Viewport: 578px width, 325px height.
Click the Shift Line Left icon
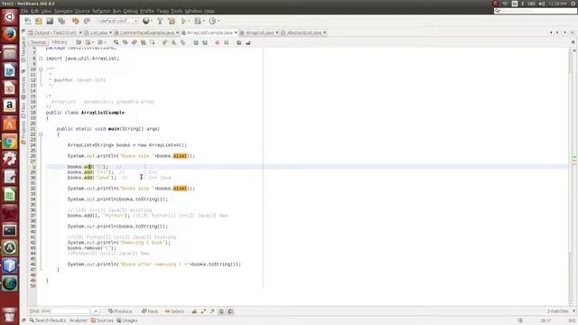click(x=196, y=42)
